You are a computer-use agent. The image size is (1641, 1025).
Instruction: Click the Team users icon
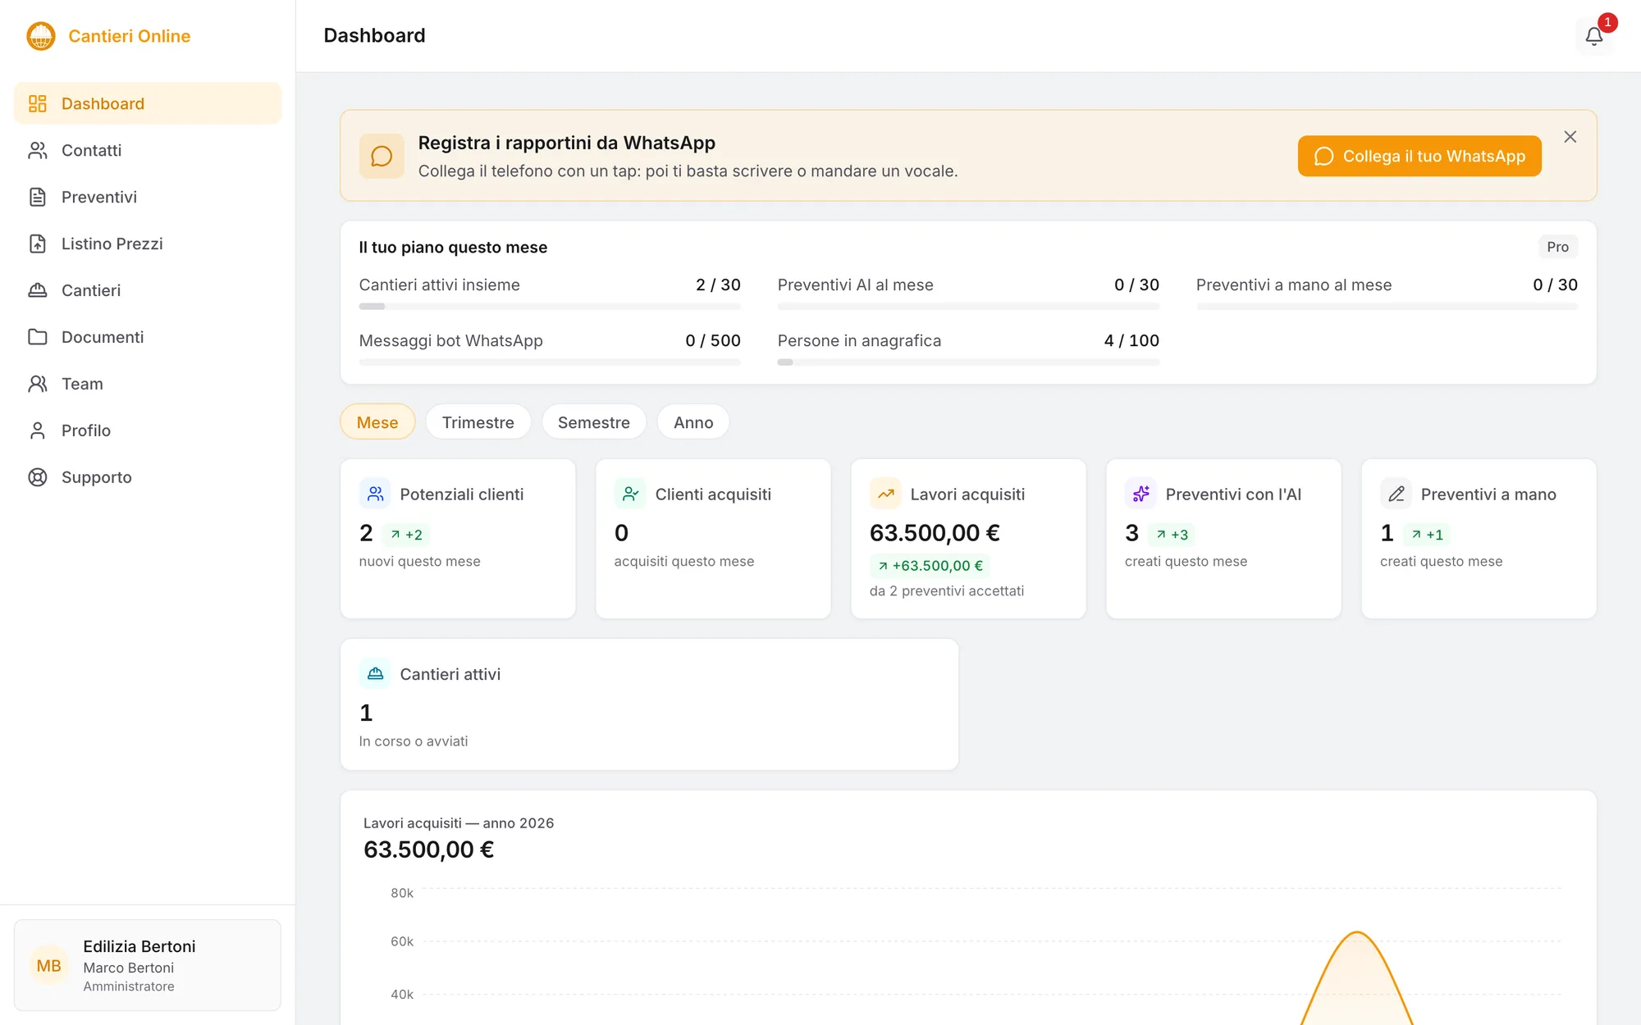pos(38,384)
